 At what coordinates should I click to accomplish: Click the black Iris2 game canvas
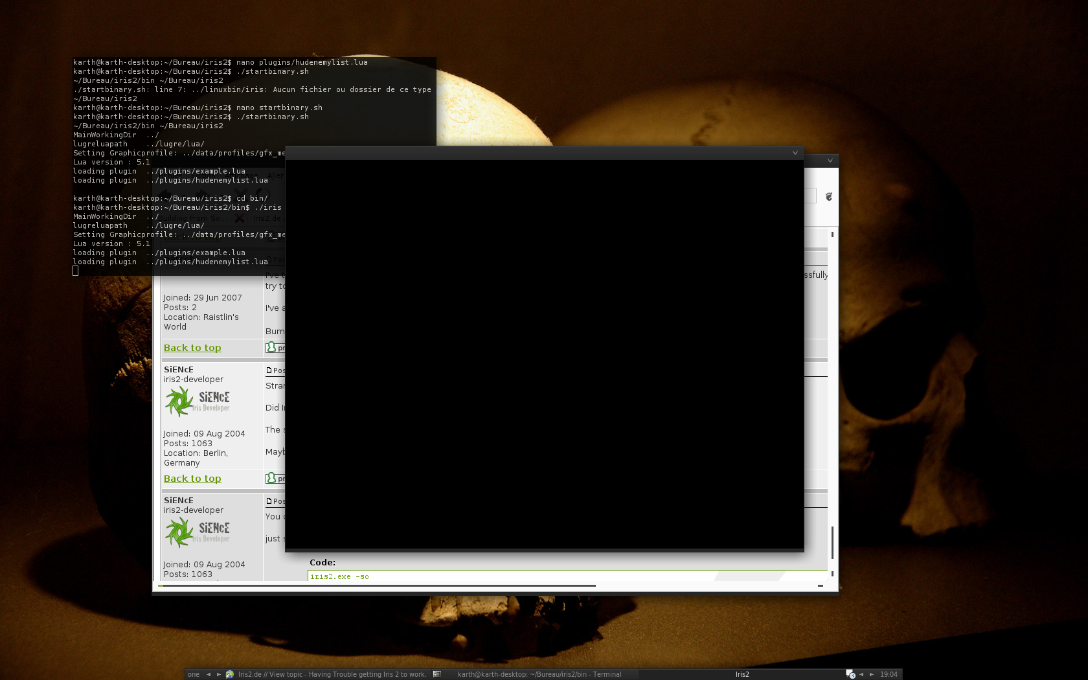coord(545,354)
